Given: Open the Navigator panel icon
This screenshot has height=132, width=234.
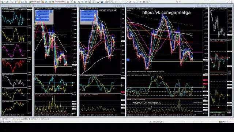Looking at the screenshot, I should pos(19,2).
